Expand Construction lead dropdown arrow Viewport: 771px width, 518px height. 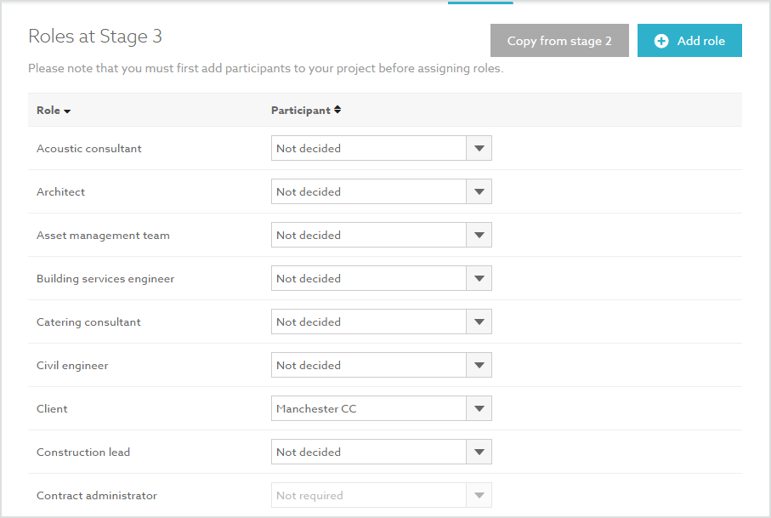[479, 452]
